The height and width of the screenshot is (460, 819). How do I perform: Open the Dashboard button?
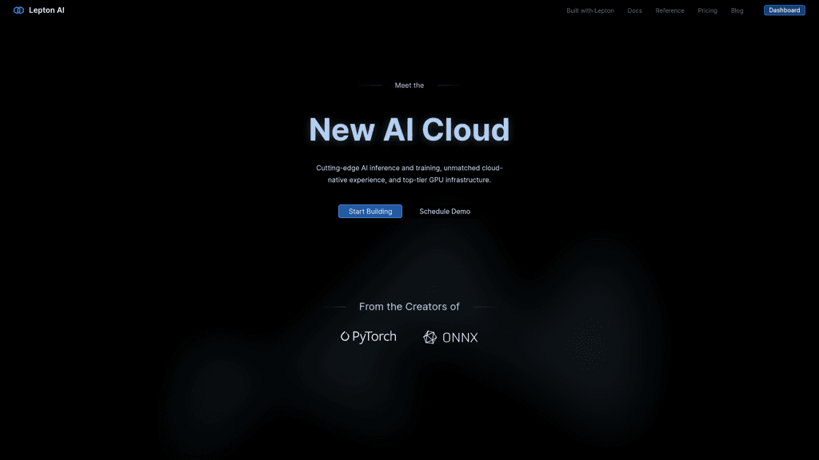784,10
